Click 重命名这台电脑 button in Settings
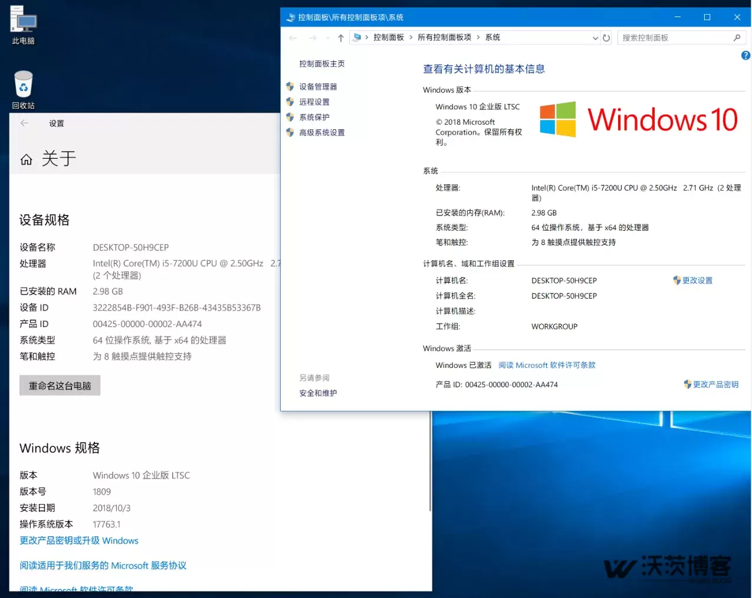Viewport: 752px width, 598px height. (60, 385)
